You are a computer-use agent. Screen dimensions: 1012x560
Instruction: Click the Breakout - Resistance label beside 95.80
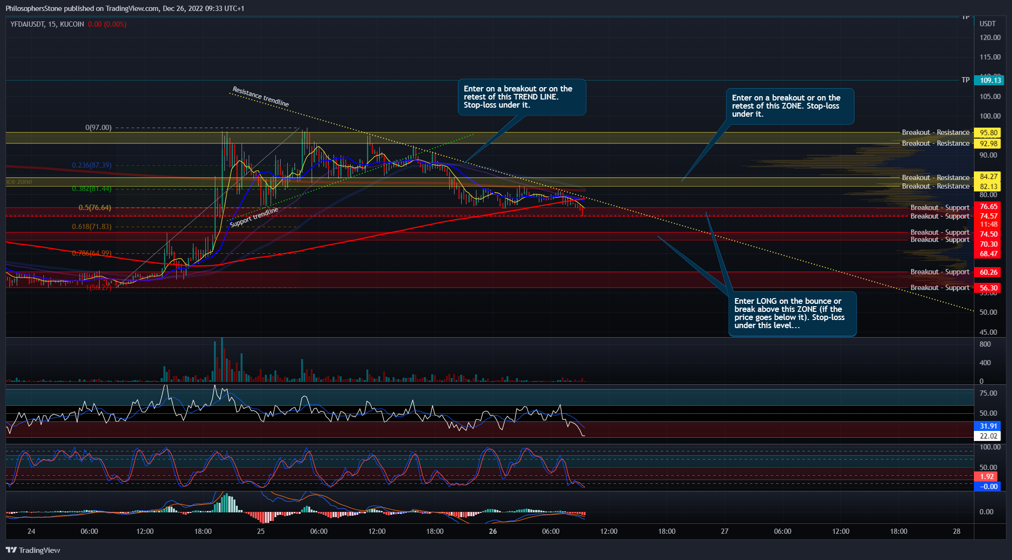[x=935, y=132]
